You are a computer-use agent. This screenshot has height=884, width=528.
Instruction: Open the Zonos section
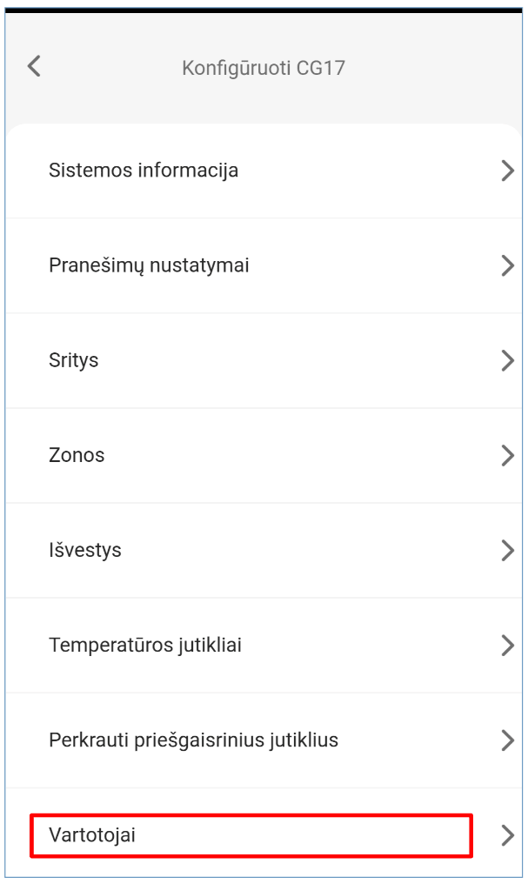pyautogui.click(x=77, y=455)
